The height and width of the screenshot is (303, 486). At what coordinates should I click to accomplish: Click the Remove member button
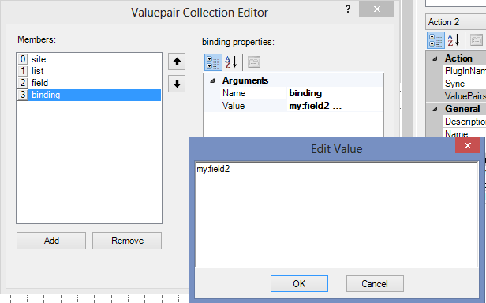(x=127, y=241)
